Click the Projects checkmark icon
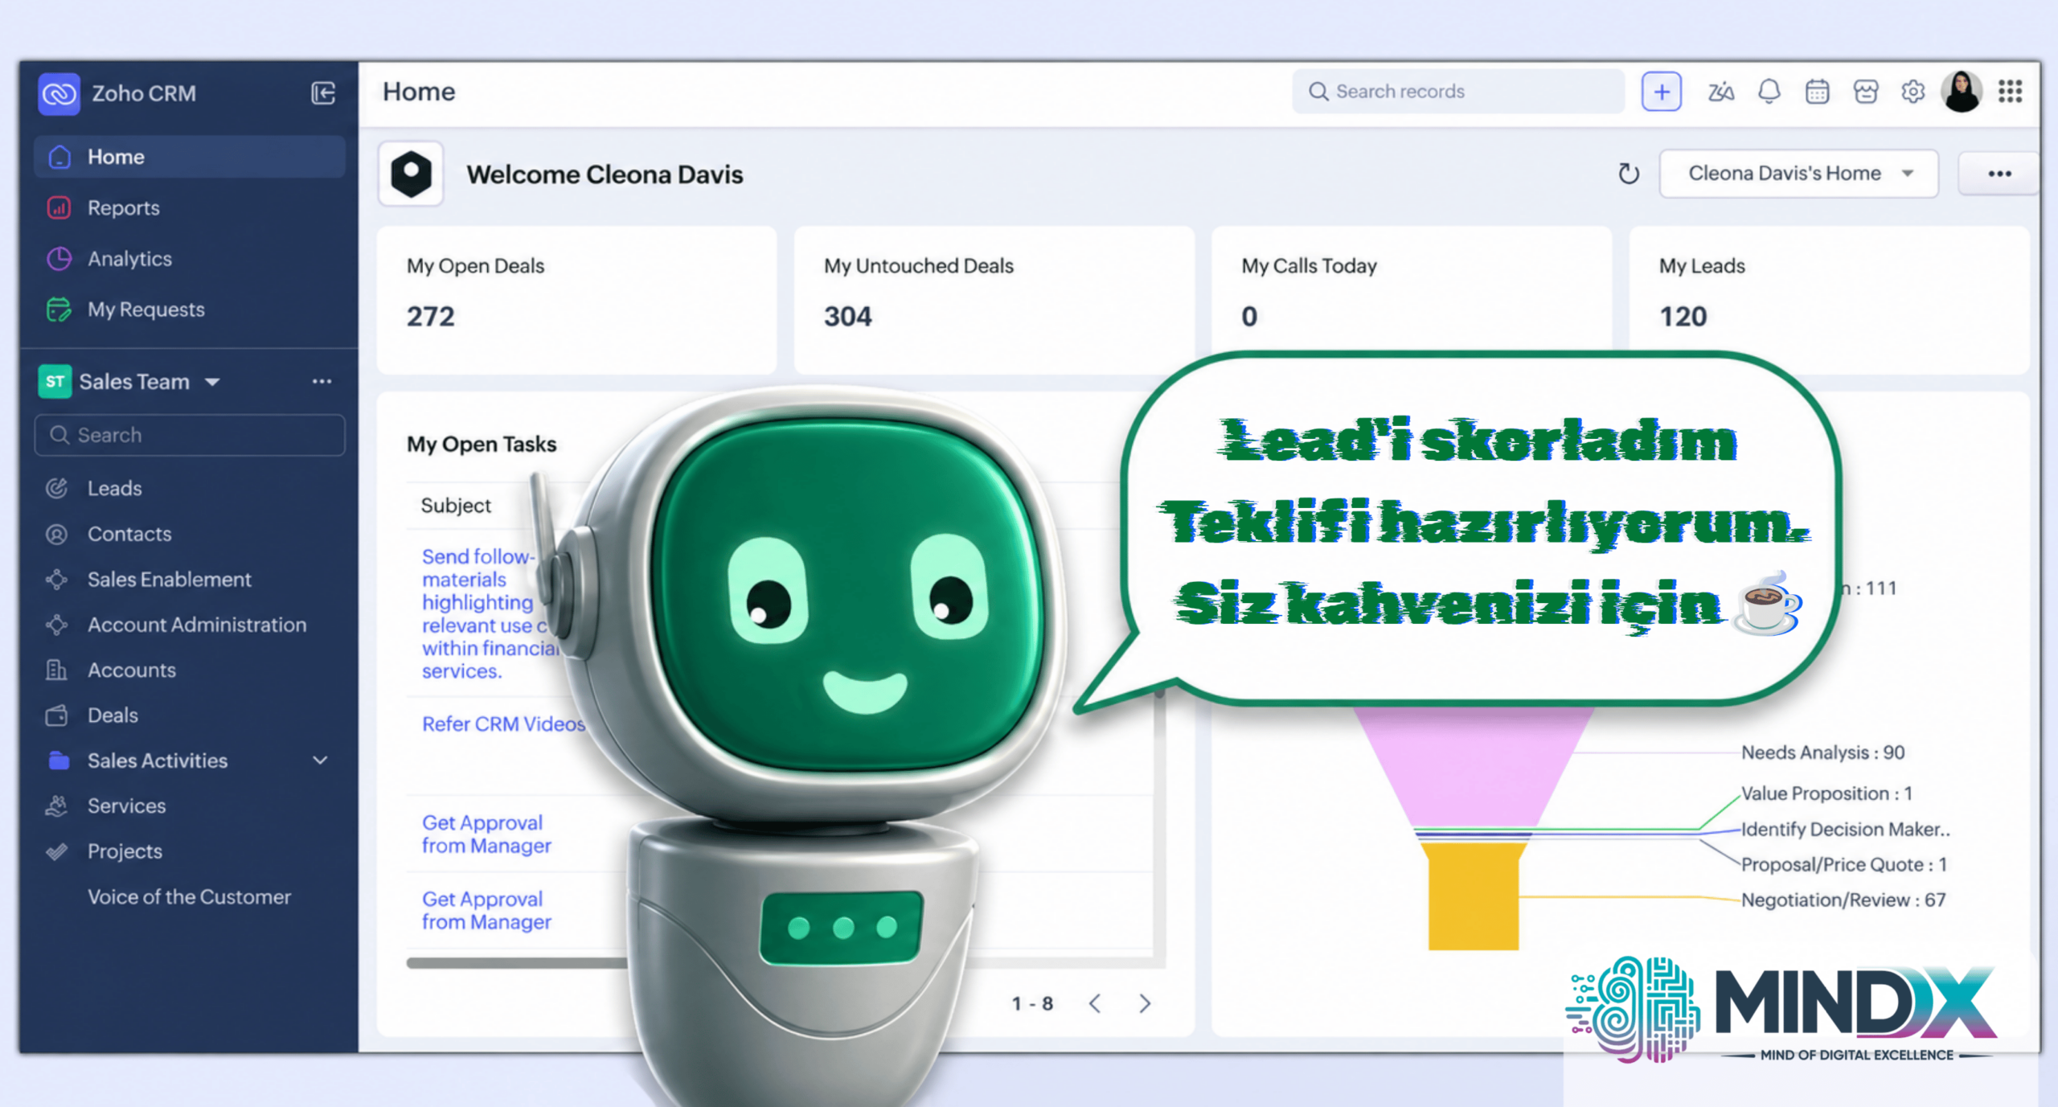2058x1107 pixels. click(x=57, y=851)
